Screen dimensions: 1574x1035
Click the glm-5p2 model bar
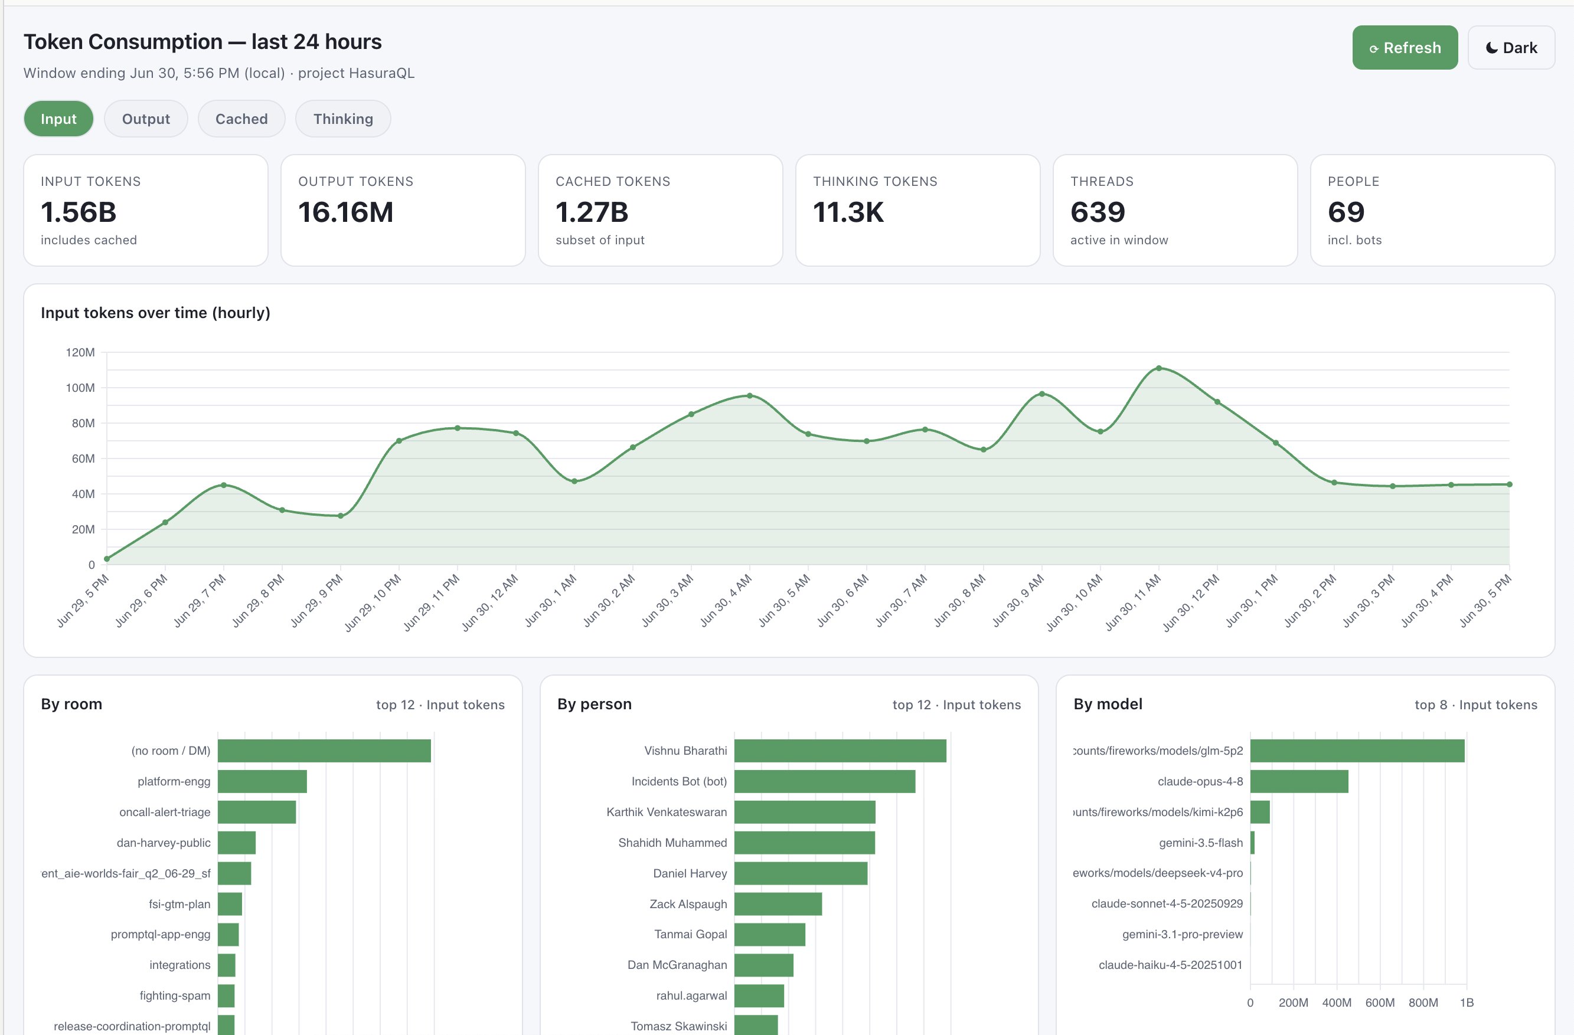[1357, 751]
